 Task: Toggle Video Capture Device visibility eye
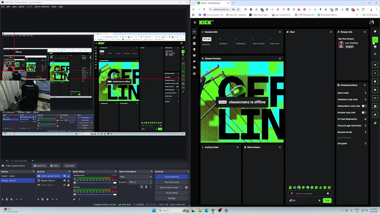pyautogui.click(x=64, y=176)
